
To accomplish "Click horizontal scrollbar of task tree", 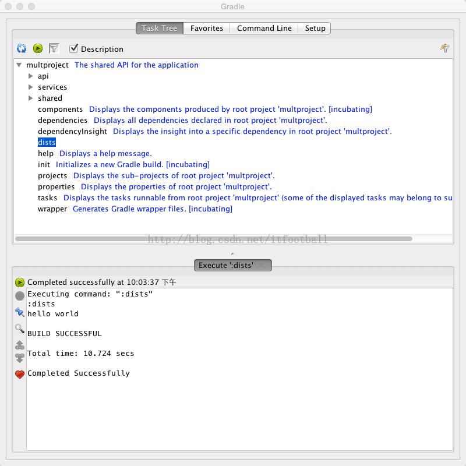I will (214, 239).
